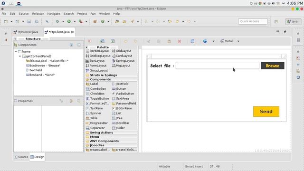Select the JLabel palette component
Screen dimensions: 304x171
(92, 84)
